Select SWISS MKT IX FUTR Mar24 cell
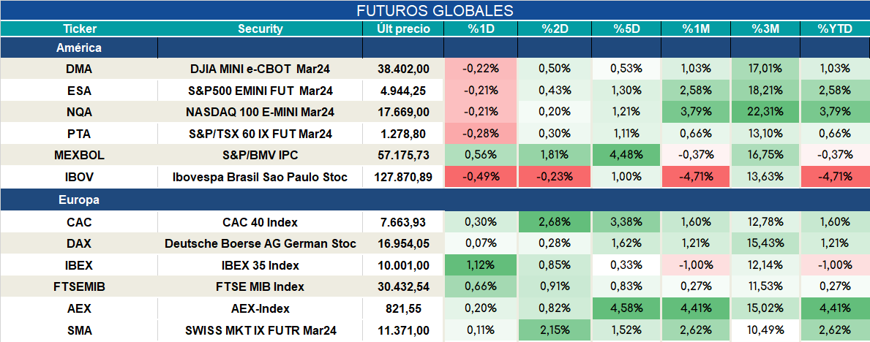 260,331
